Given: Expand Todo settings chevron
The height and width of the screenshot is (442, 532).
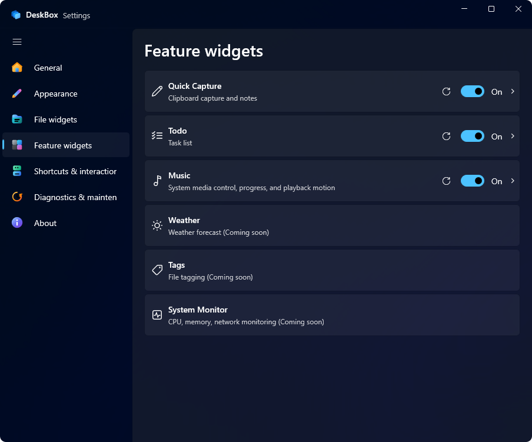Looking at the screenshot, I should [513, 136].
